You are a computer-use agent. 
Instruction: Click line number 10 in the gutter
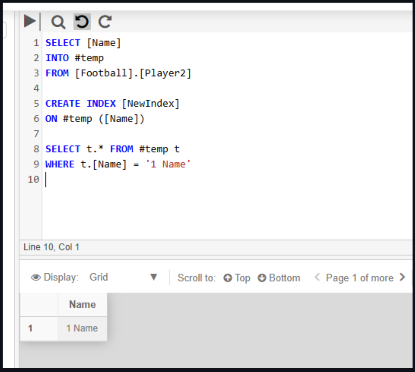click(33, 179)
